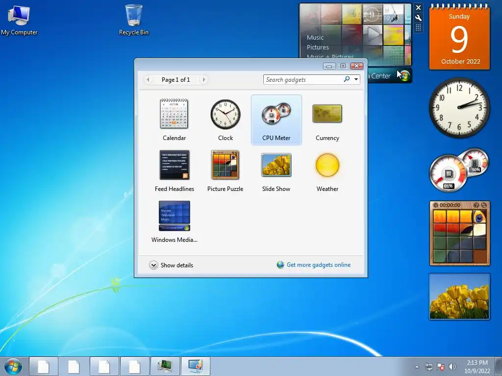This screenshot has width=502, height=376.
Task: Shuffle the desktop picture puzzle
Action: 484,205
